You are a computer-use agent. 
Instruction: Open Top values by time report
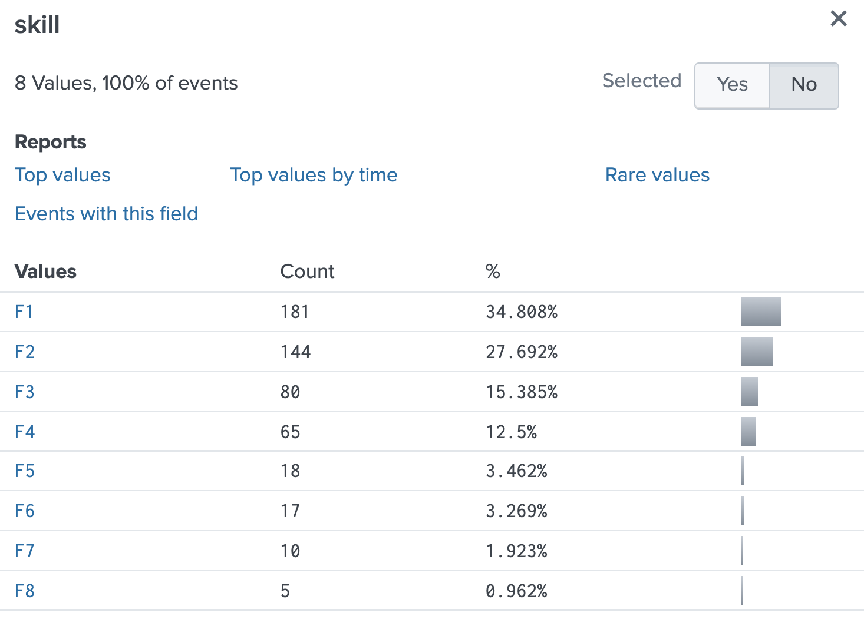click(x=314, y=175)
